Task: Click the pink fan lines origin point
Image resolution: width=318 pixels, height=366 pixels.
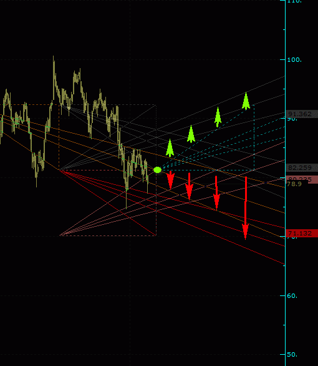Action: tap(61, 235)
